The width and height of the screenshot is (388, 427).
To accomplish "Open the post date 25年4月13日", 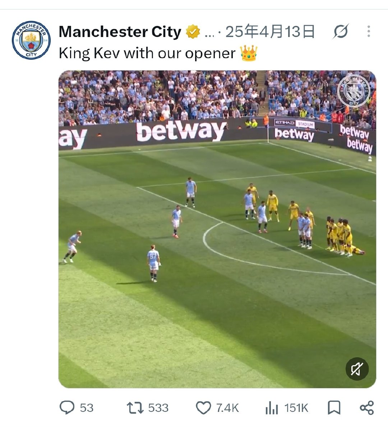I will pyautogui.click(x=270, y=32).
